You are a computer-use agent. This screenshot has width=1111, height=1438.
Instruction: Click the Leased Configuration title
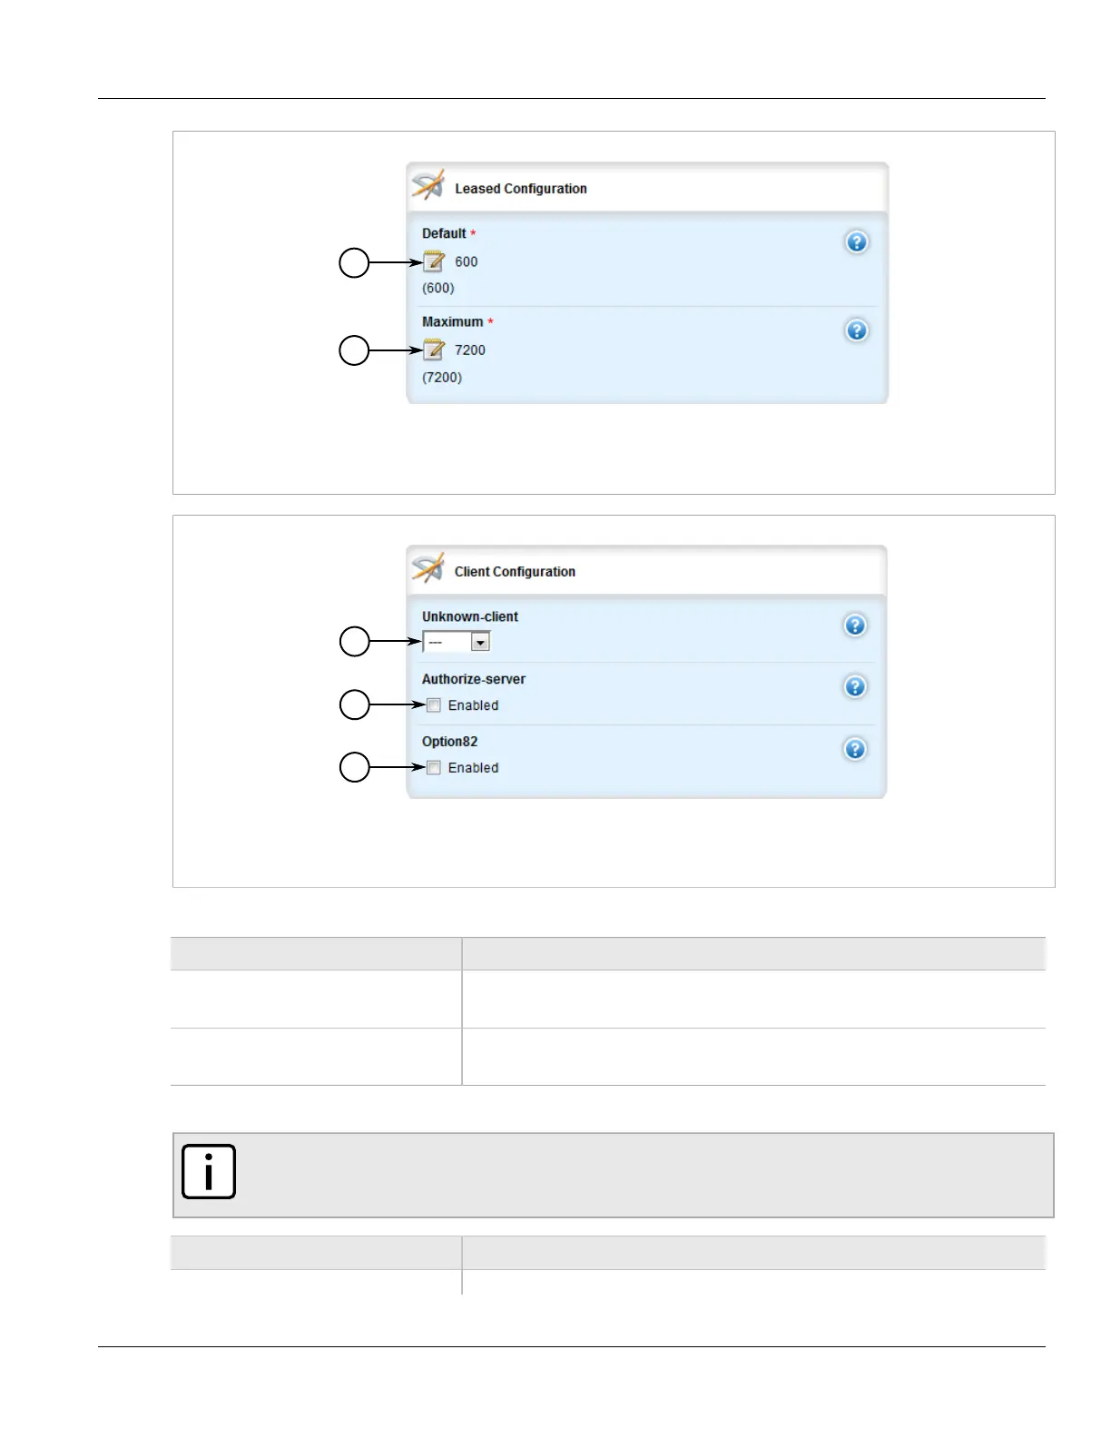(x=520, y=189)
